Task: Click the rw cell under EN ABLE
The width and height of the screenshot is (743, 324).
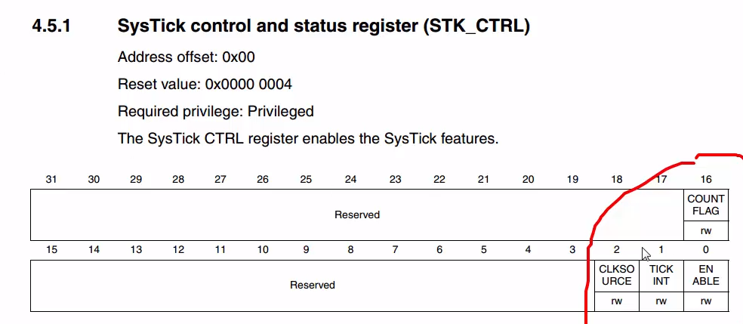Action: coord(705,302)
